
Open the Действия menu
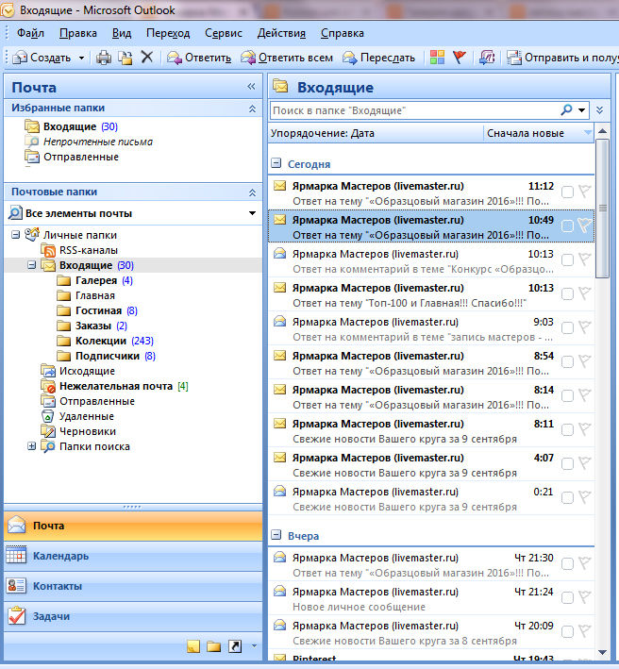281,33
